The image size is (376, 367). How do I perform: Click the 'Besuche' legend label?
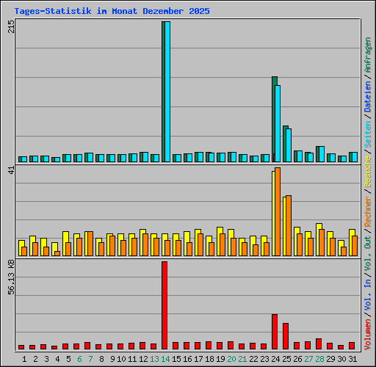coord(368,172)
